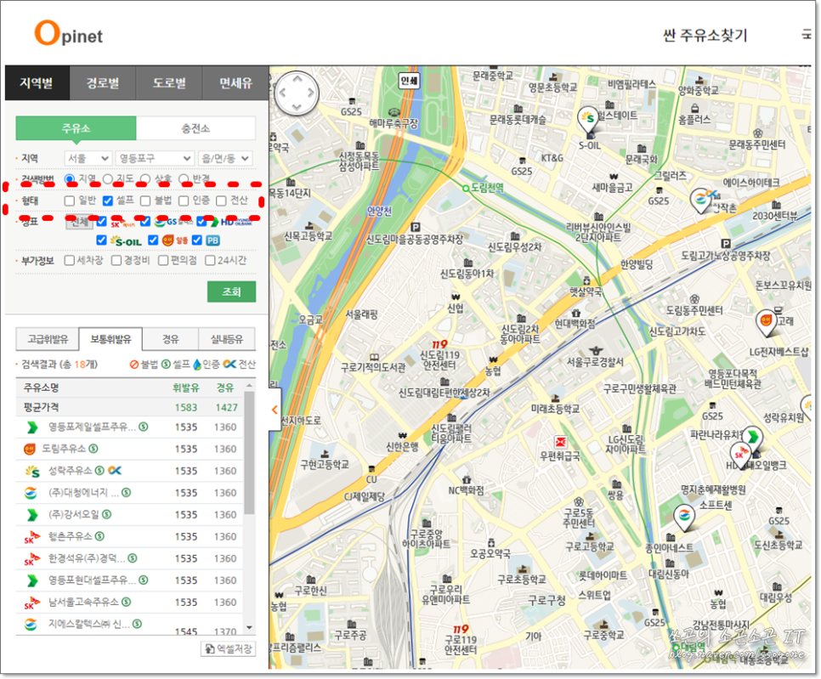
Task: Open 한경석유(주)경덕 in the results list
Action: click(x=87, y=558)
